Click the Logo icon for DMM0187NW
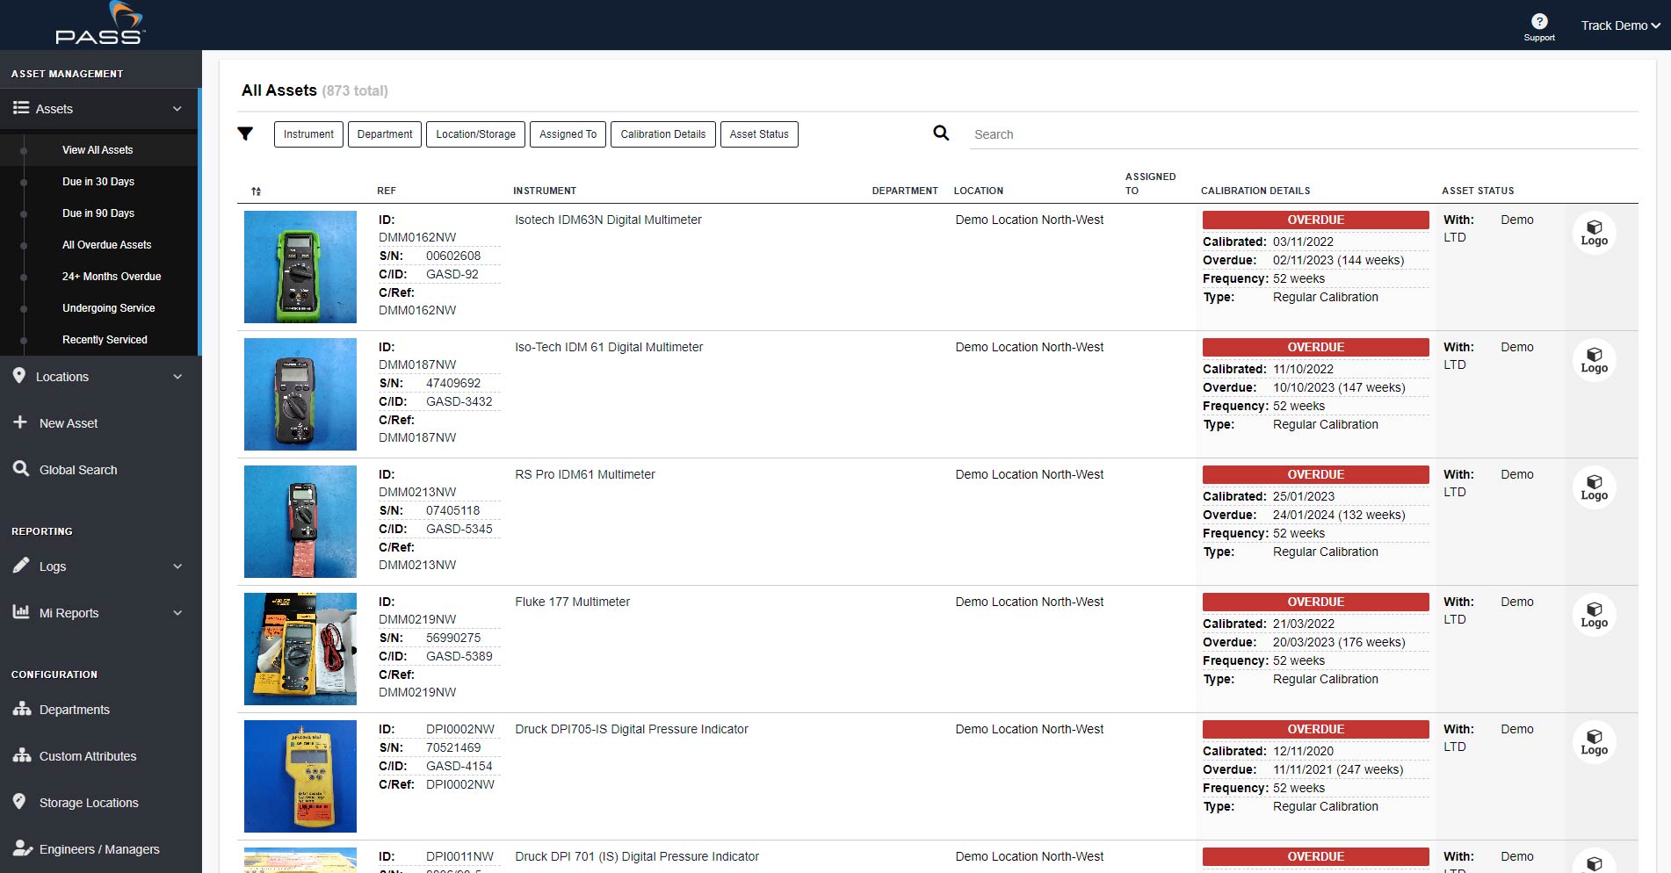This screenshot has height=873, width=1671. [1594, 361]
